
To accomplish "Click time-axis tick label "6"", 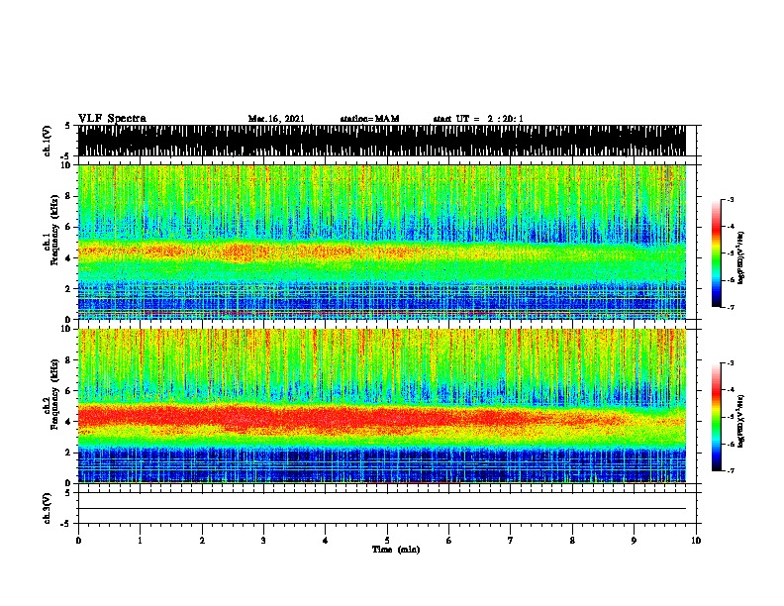I will pos(448,541).
